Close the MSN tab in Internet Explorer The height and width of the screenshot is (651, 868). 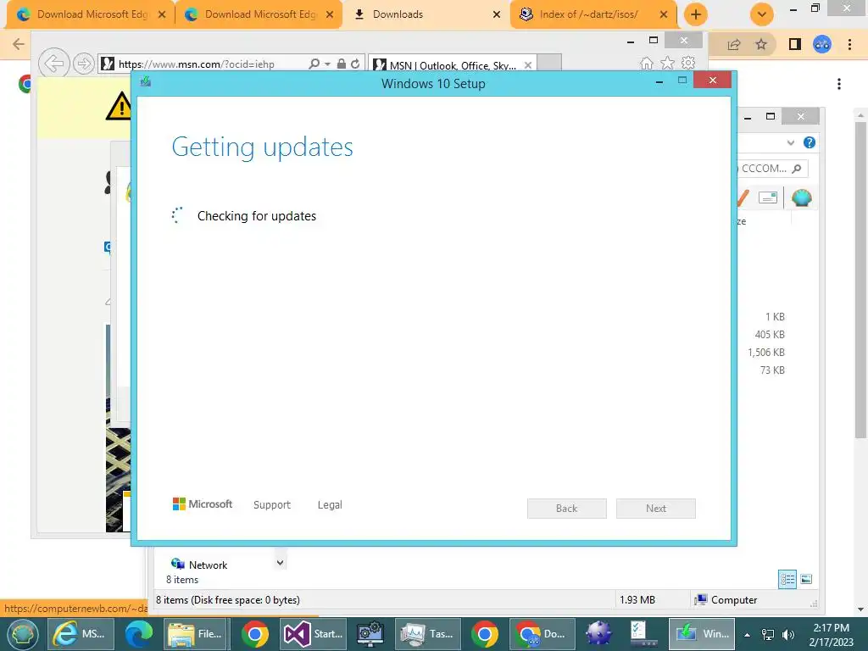click(528, 65)
